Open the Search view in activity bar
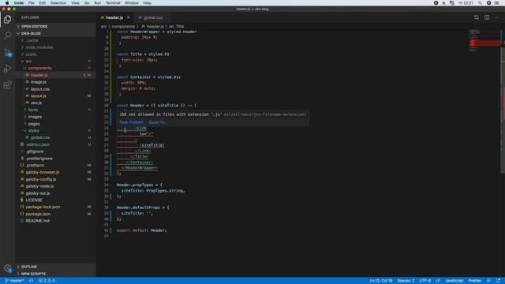This screenshot has height=284, width=505. point(7,35)
